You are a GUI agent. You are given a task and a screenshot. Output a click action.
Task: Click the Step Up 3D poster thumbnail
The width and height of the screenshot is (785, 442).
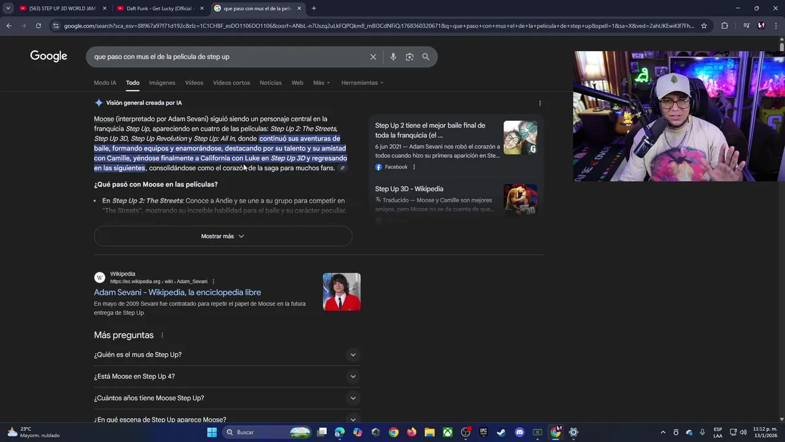[x=520, y=201]
